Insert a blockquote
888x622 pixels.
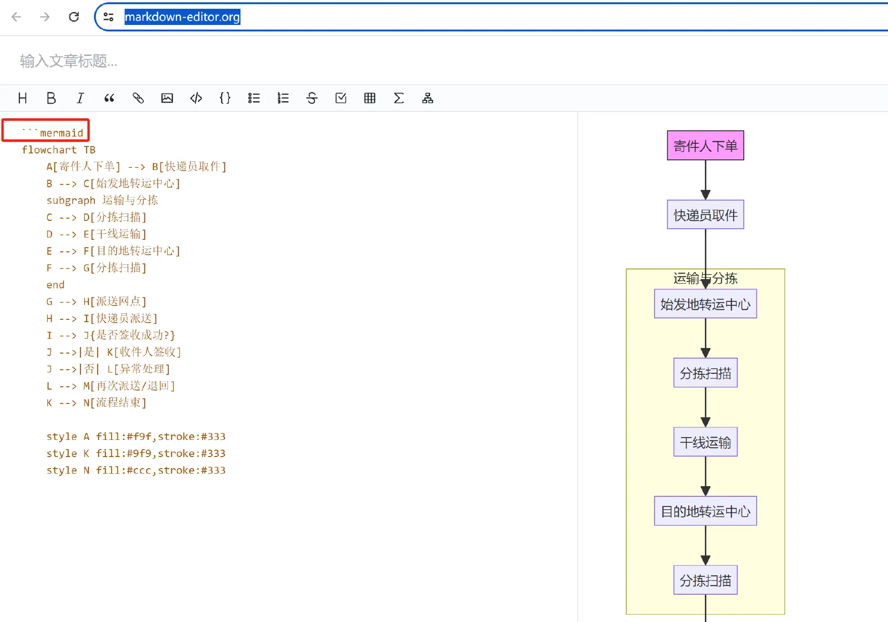[x=109, y=98]
